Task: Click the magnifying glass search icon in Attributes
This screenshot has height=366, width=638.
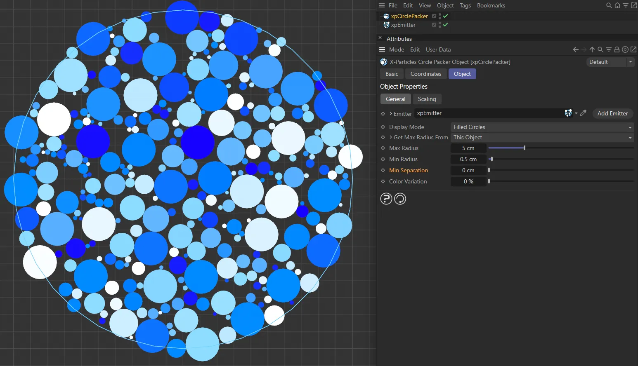Action: [600, 49]
